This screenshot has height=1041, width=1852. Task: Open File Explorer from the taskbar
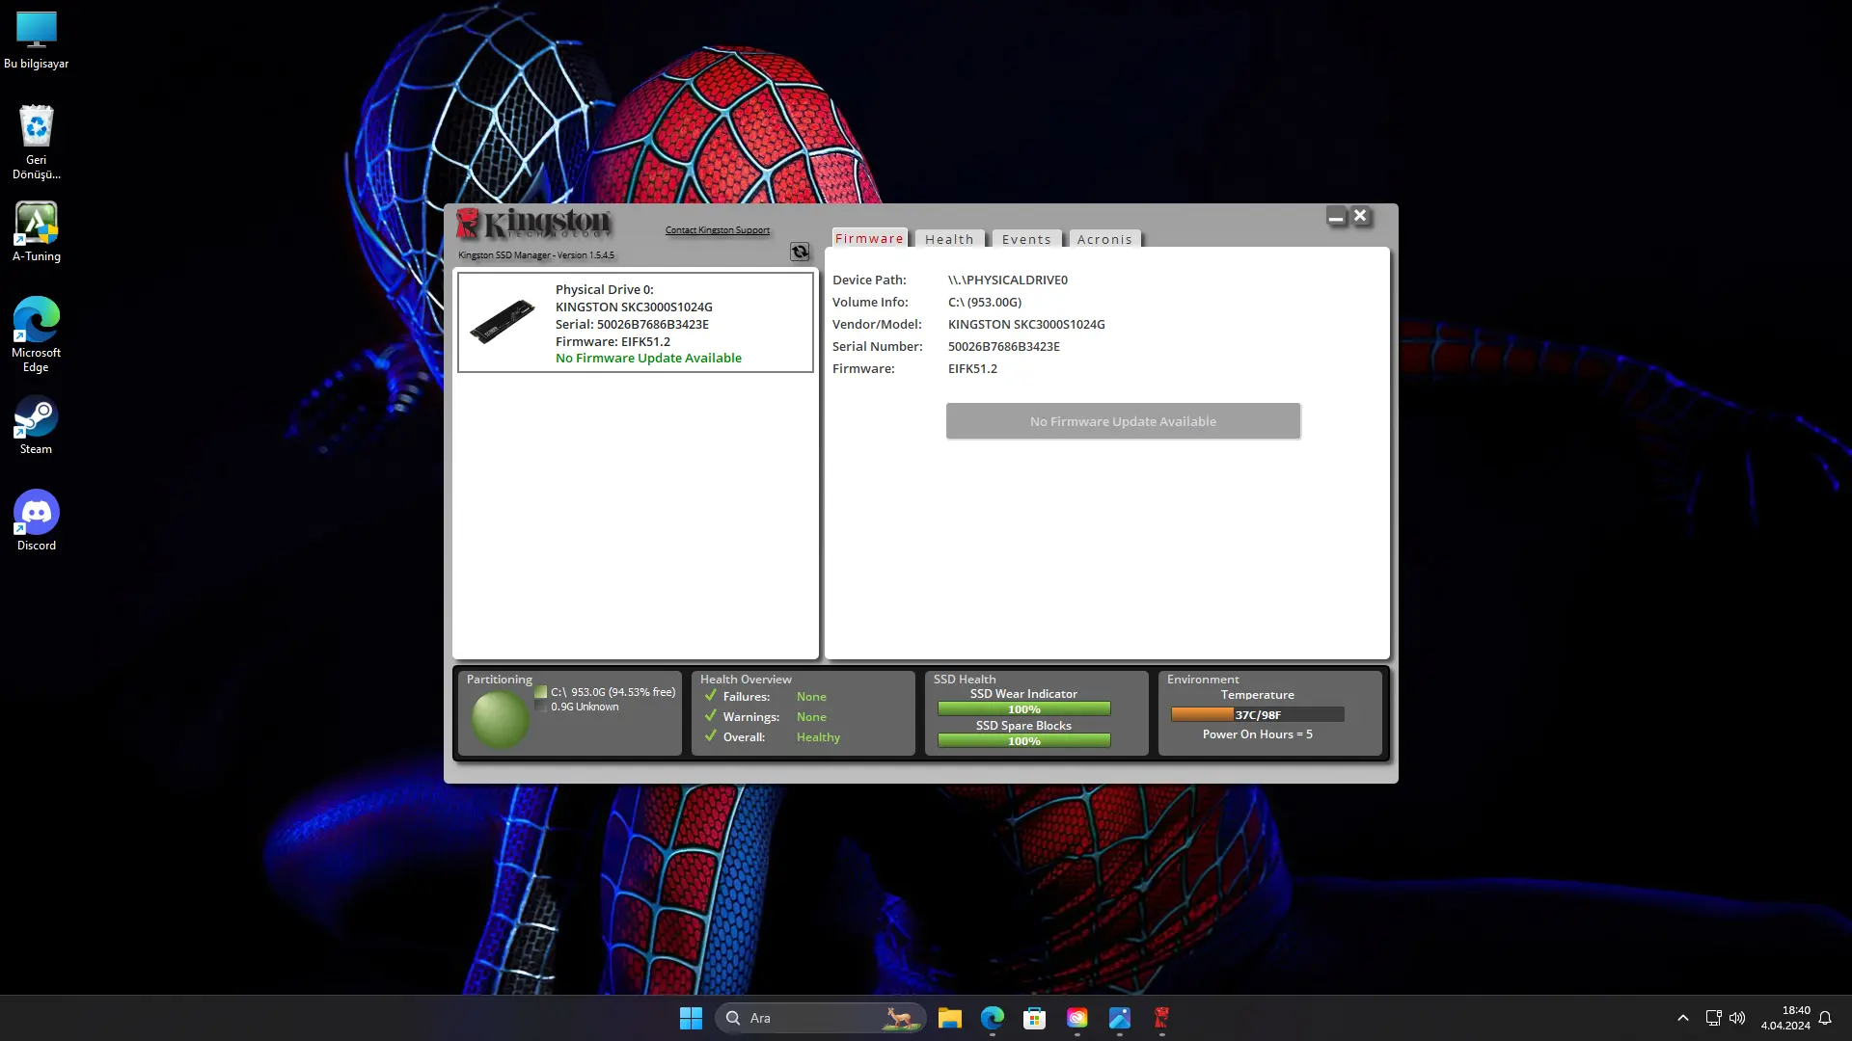click(949, 1018)
